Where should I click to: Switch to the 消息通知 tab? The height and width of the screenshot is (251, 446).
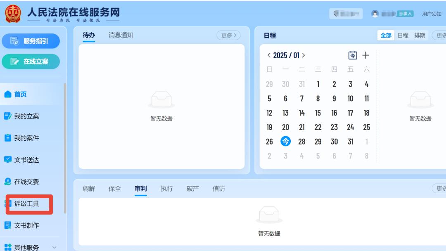[x=121, y=36]
